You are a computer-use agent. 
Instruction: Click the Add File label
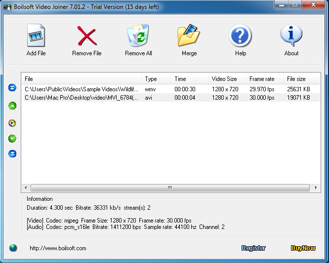tap(36, 53)
